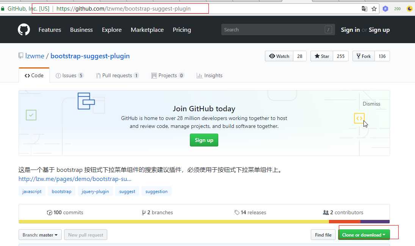415x246 pixels.
Task: Open Features in the top navigation
Action: 50,30
